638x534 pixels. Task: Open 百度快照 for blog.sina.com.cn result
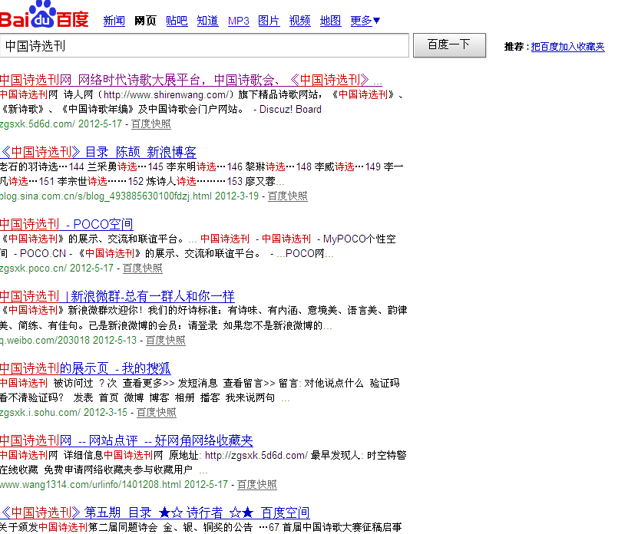point(288,196)
